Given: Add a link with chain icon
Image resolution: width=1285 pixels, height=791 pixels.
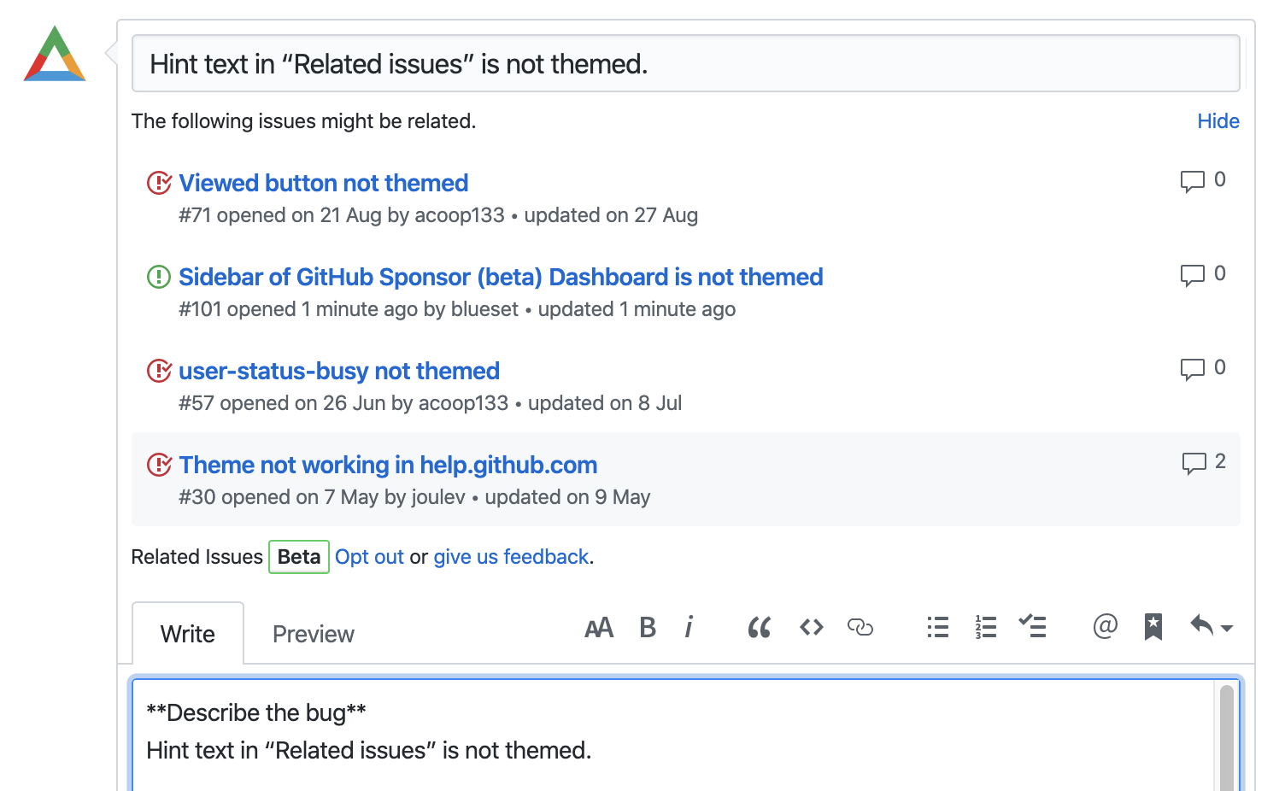Looking at the screenshot, I should [x=860, y=628].
